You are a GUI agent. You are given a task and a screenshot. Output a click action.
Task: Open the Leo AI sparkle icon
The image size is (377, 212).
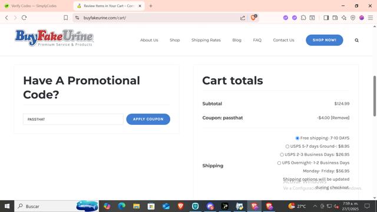coord(344,18)
